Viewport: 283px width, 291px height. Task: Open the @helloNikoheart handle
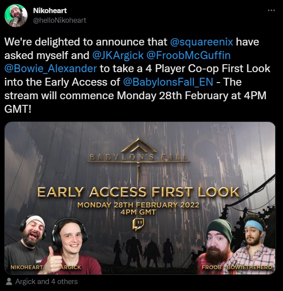[x=59, y=20]
